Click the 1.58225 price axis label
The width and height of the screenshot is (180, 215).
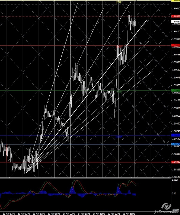[176, 170]
